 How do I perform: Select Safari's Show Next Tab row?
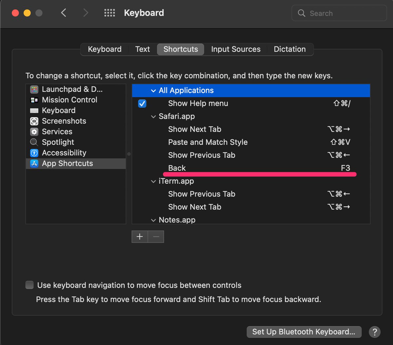point(251,129)
